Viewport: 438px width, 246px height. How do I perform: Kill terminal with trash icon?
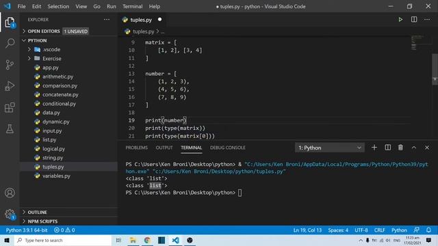400,148
